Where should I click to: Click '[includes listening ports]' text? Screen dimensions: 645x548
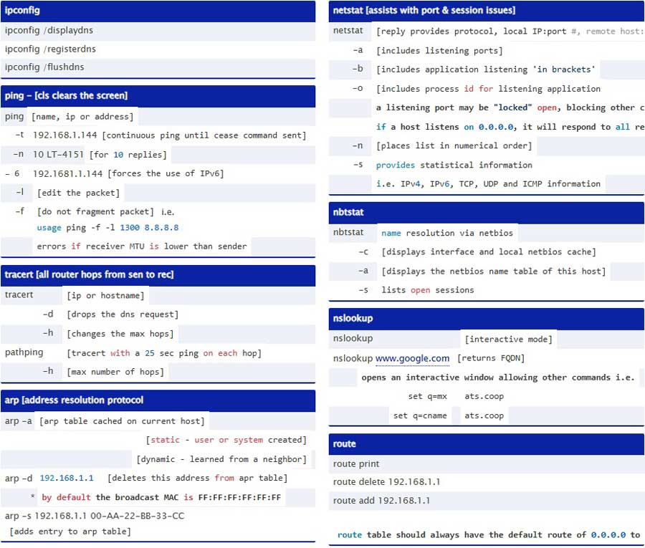tap(439, 51)
